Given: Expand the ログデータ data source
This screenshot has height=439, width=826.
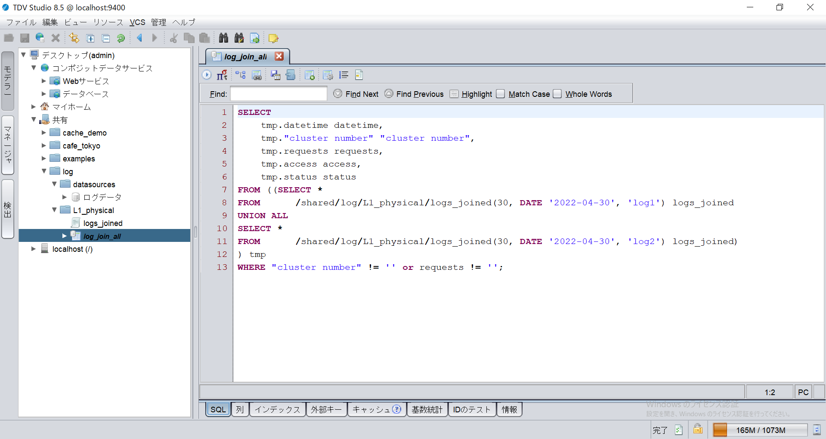Looking at the screenshot, I should [64, 197].
